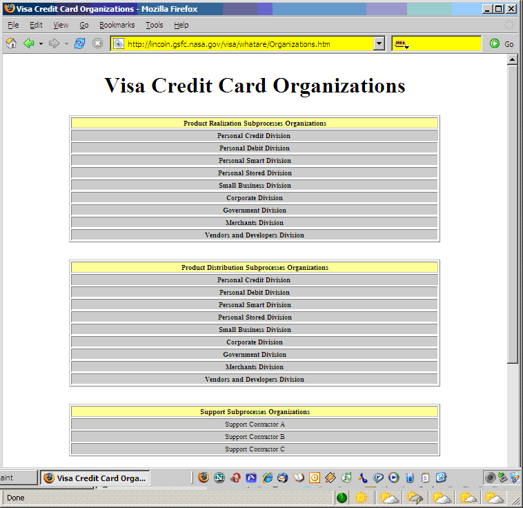Click Small Business Division under Product Distribution
Viewport: 523px width, 508px height.
[254, 329]
